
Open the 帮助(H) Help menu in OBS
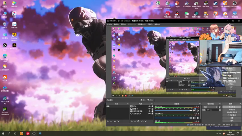157,24
